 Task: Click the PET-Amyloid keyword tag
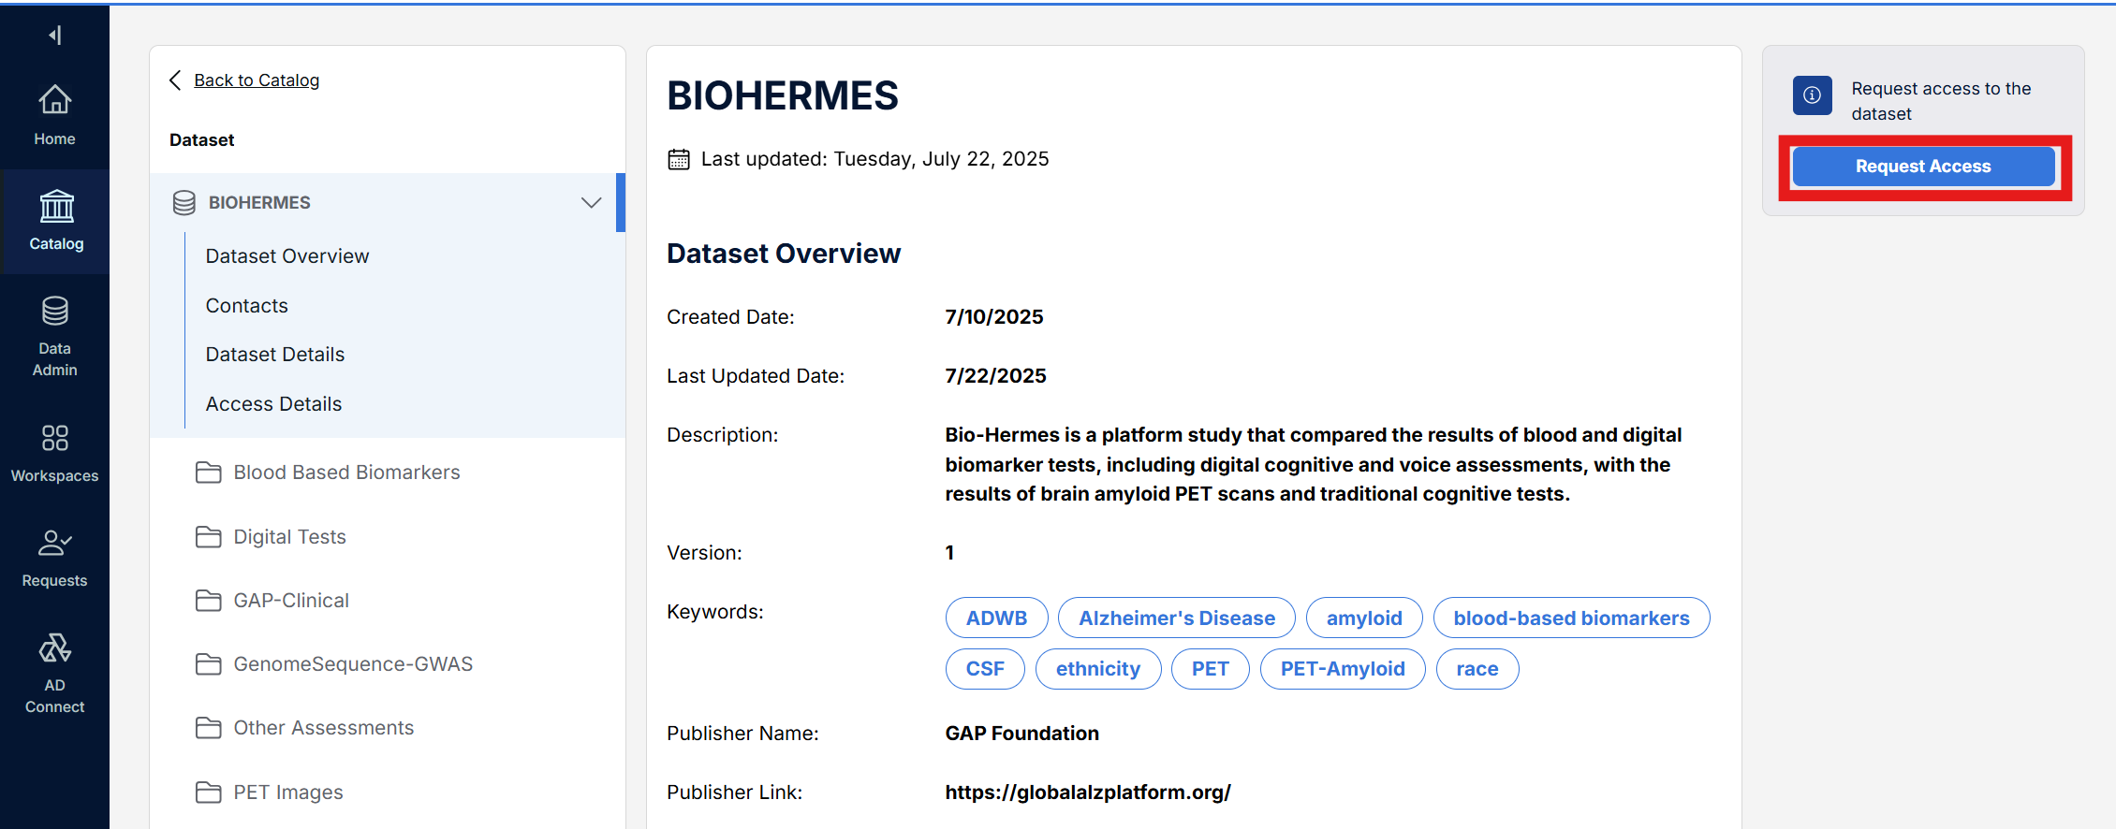point(1342,669)
